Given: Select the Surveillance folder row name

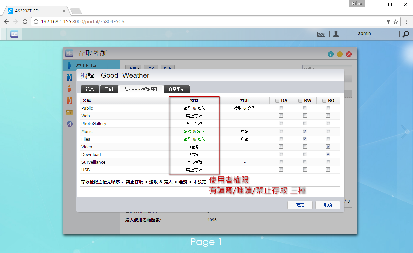Looking at the screenshot, I should pos(93,162).
